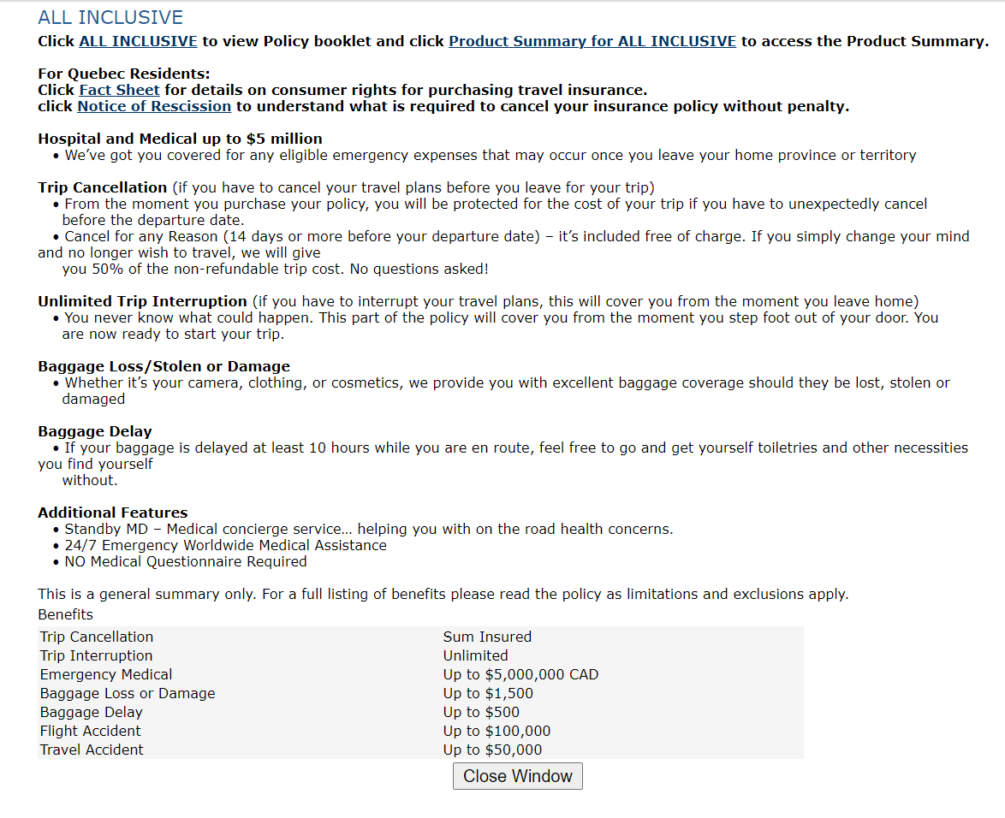Click the For Quebec Residents heading

tap(123, 74)
